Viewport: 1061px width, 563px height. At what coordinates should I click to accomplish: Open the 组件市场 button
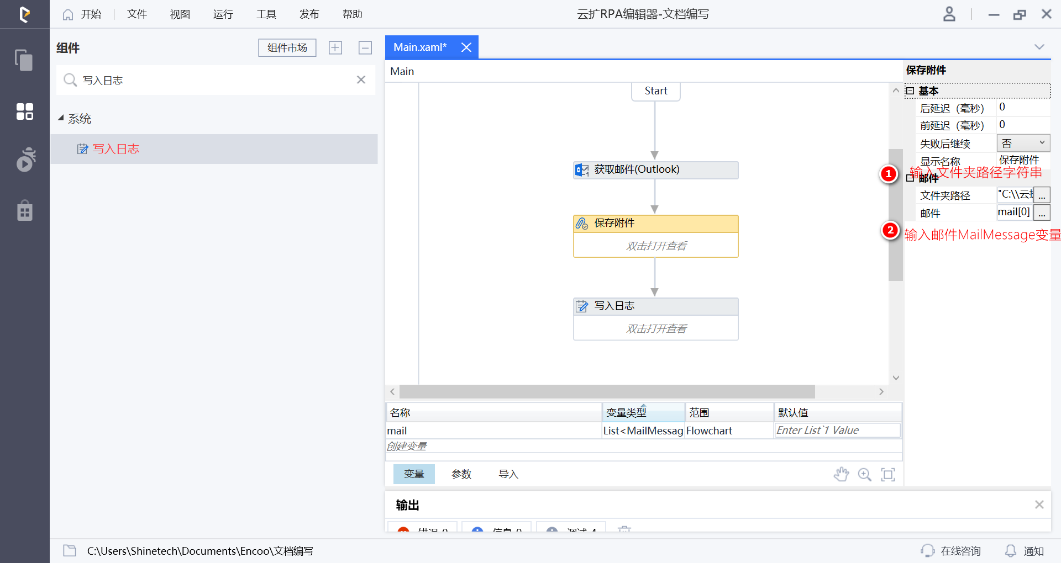tap(287, 47)
